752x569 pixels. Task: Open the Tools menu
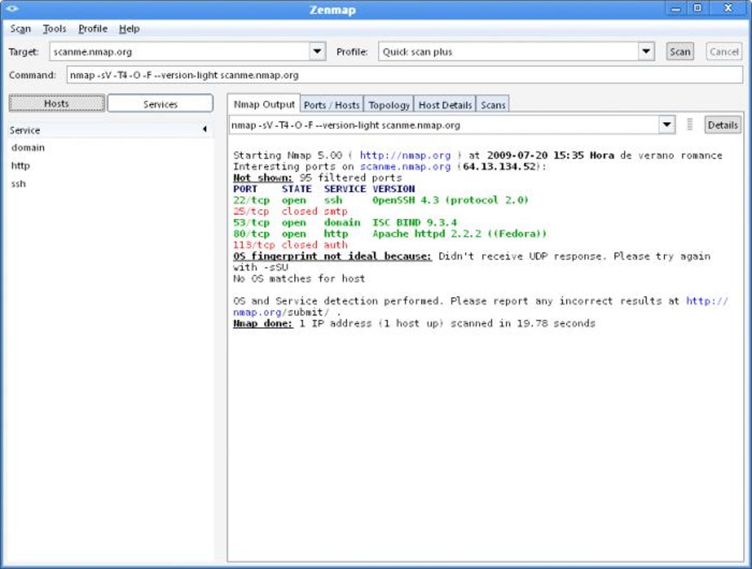click(55, 29)
